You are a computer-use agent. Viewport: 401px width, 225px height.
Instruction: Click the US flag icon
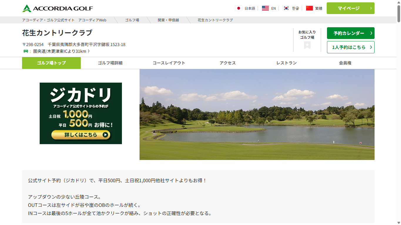pos(265,8)
